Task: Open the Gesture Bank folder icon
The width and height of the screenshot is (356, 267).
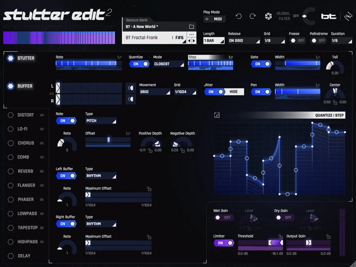Action: (191, 26)
